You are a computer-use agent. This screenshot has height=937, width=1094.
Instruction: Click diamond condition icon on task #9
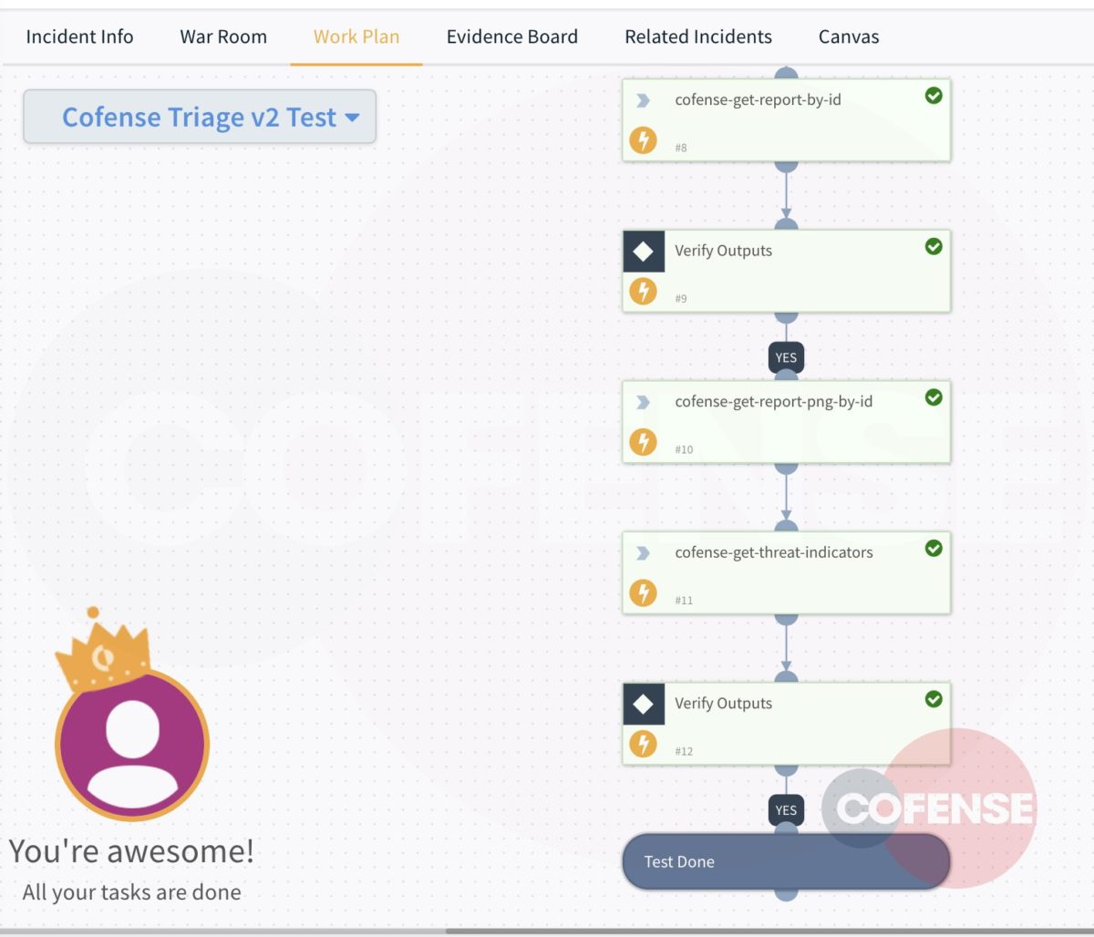[643, 252]
